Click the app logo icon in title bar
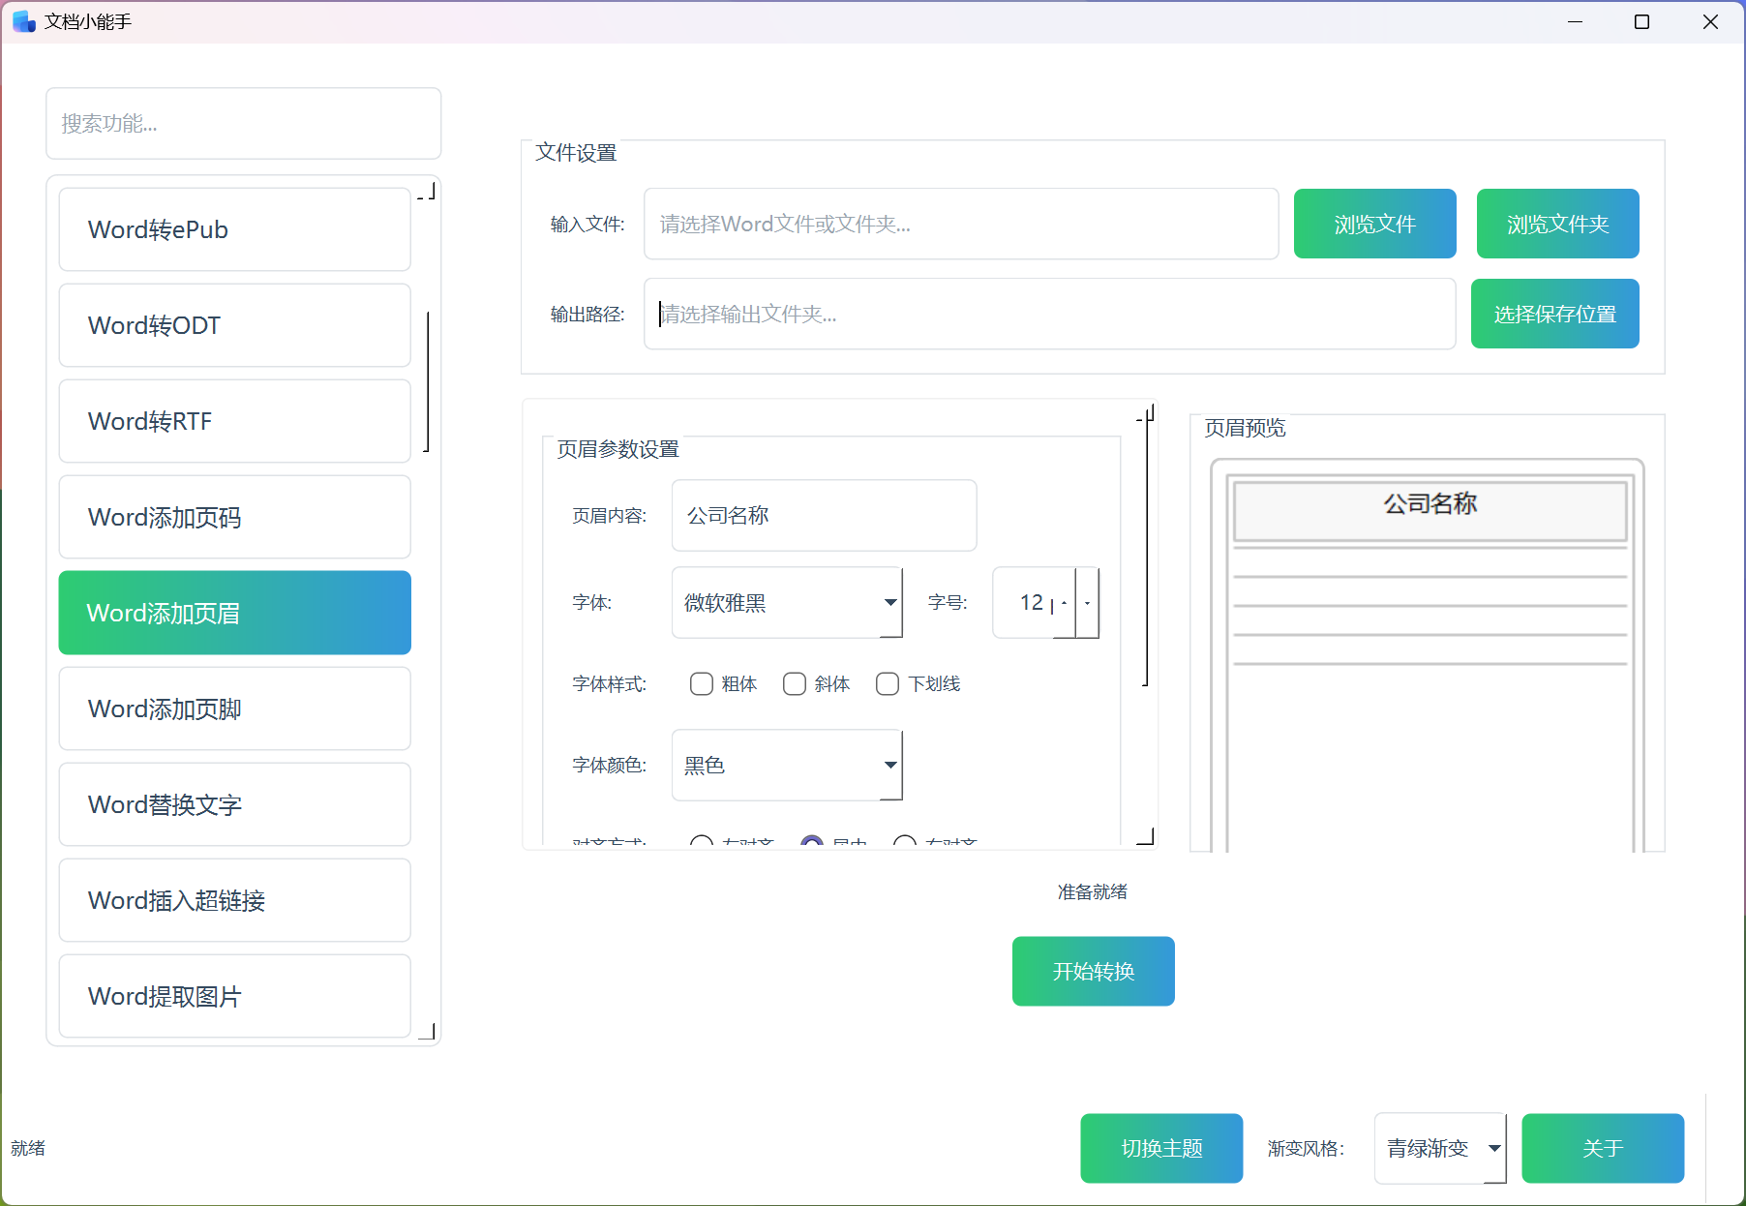 pyautogui.click(x=22, y=20)
